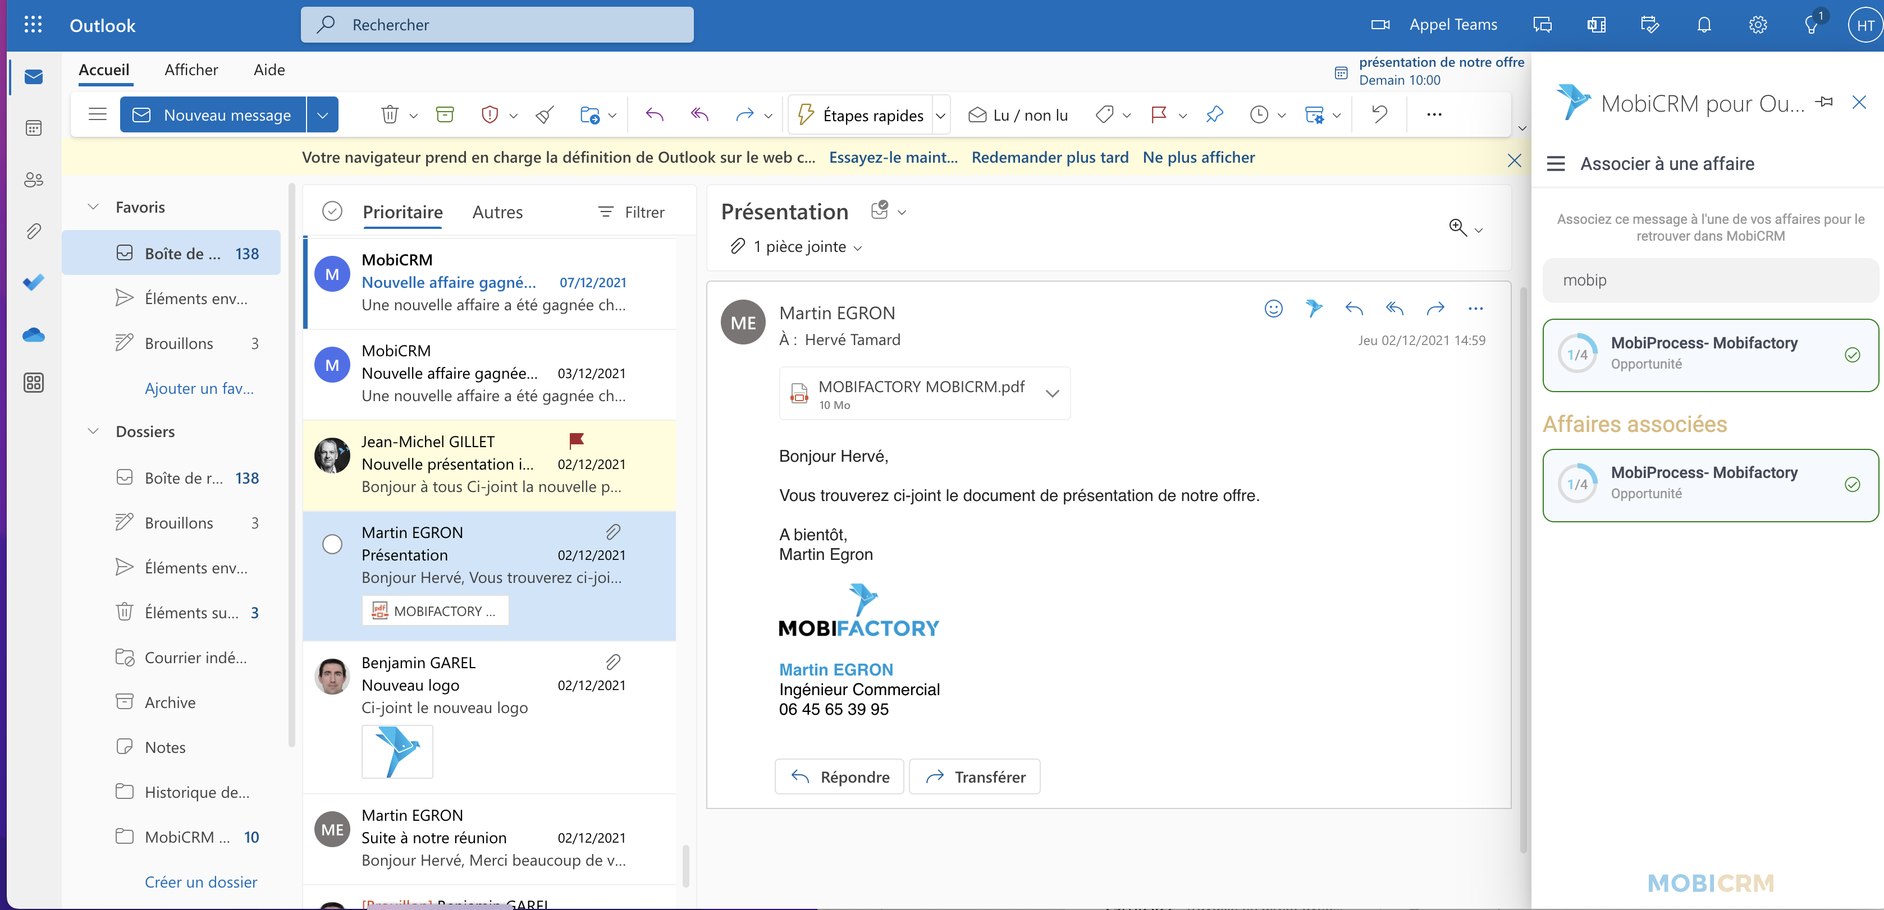
Task: Toggle Lu / non lu read status
Action: coord(1017,115)
